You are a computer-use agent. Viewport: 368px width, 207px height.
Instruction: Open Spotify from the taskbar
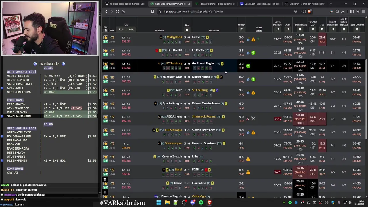pyautogui.click(x=201, y=203)
